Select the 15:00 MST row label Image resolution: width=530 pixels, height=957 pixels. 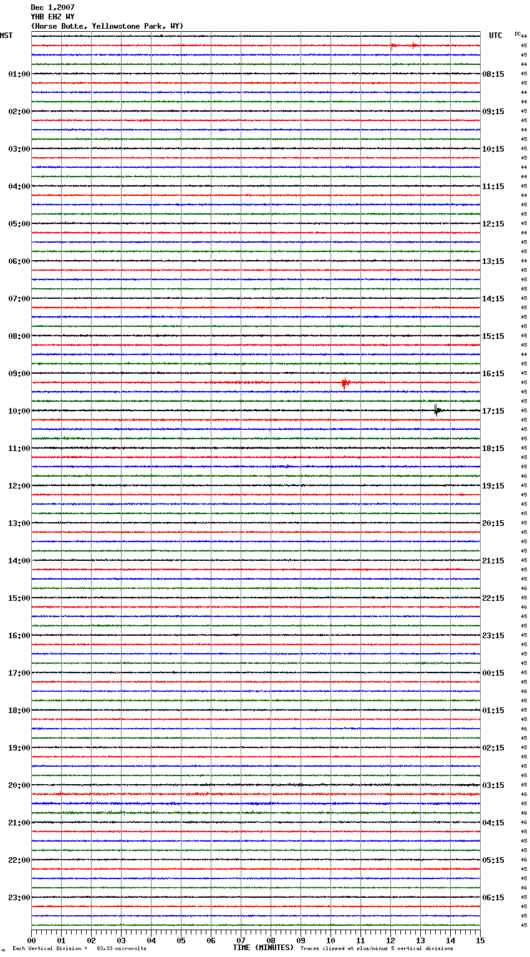click(x=19, y=598)
